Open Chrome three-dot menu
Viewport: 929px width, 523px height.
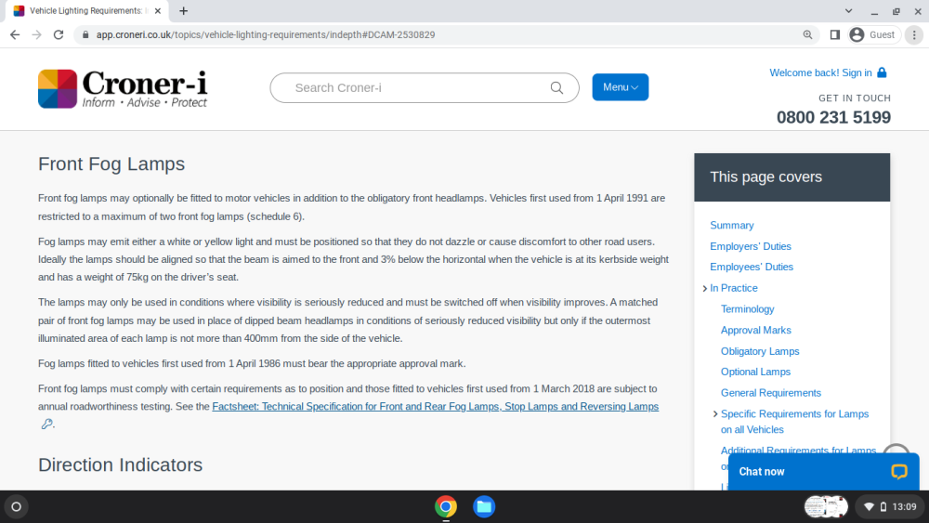(914, 35)
